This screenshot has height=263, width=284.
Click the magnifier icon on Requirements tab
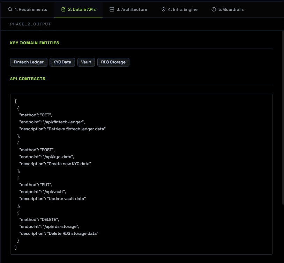click(10, 9)
